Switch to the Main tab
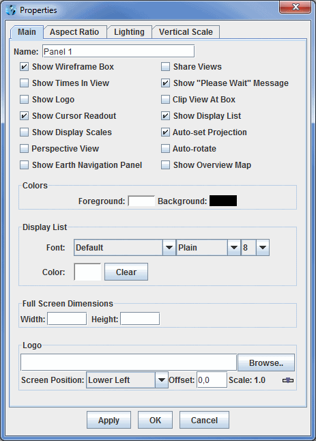The height and width of the screenshot is (441, 316). tap(27, 32)
